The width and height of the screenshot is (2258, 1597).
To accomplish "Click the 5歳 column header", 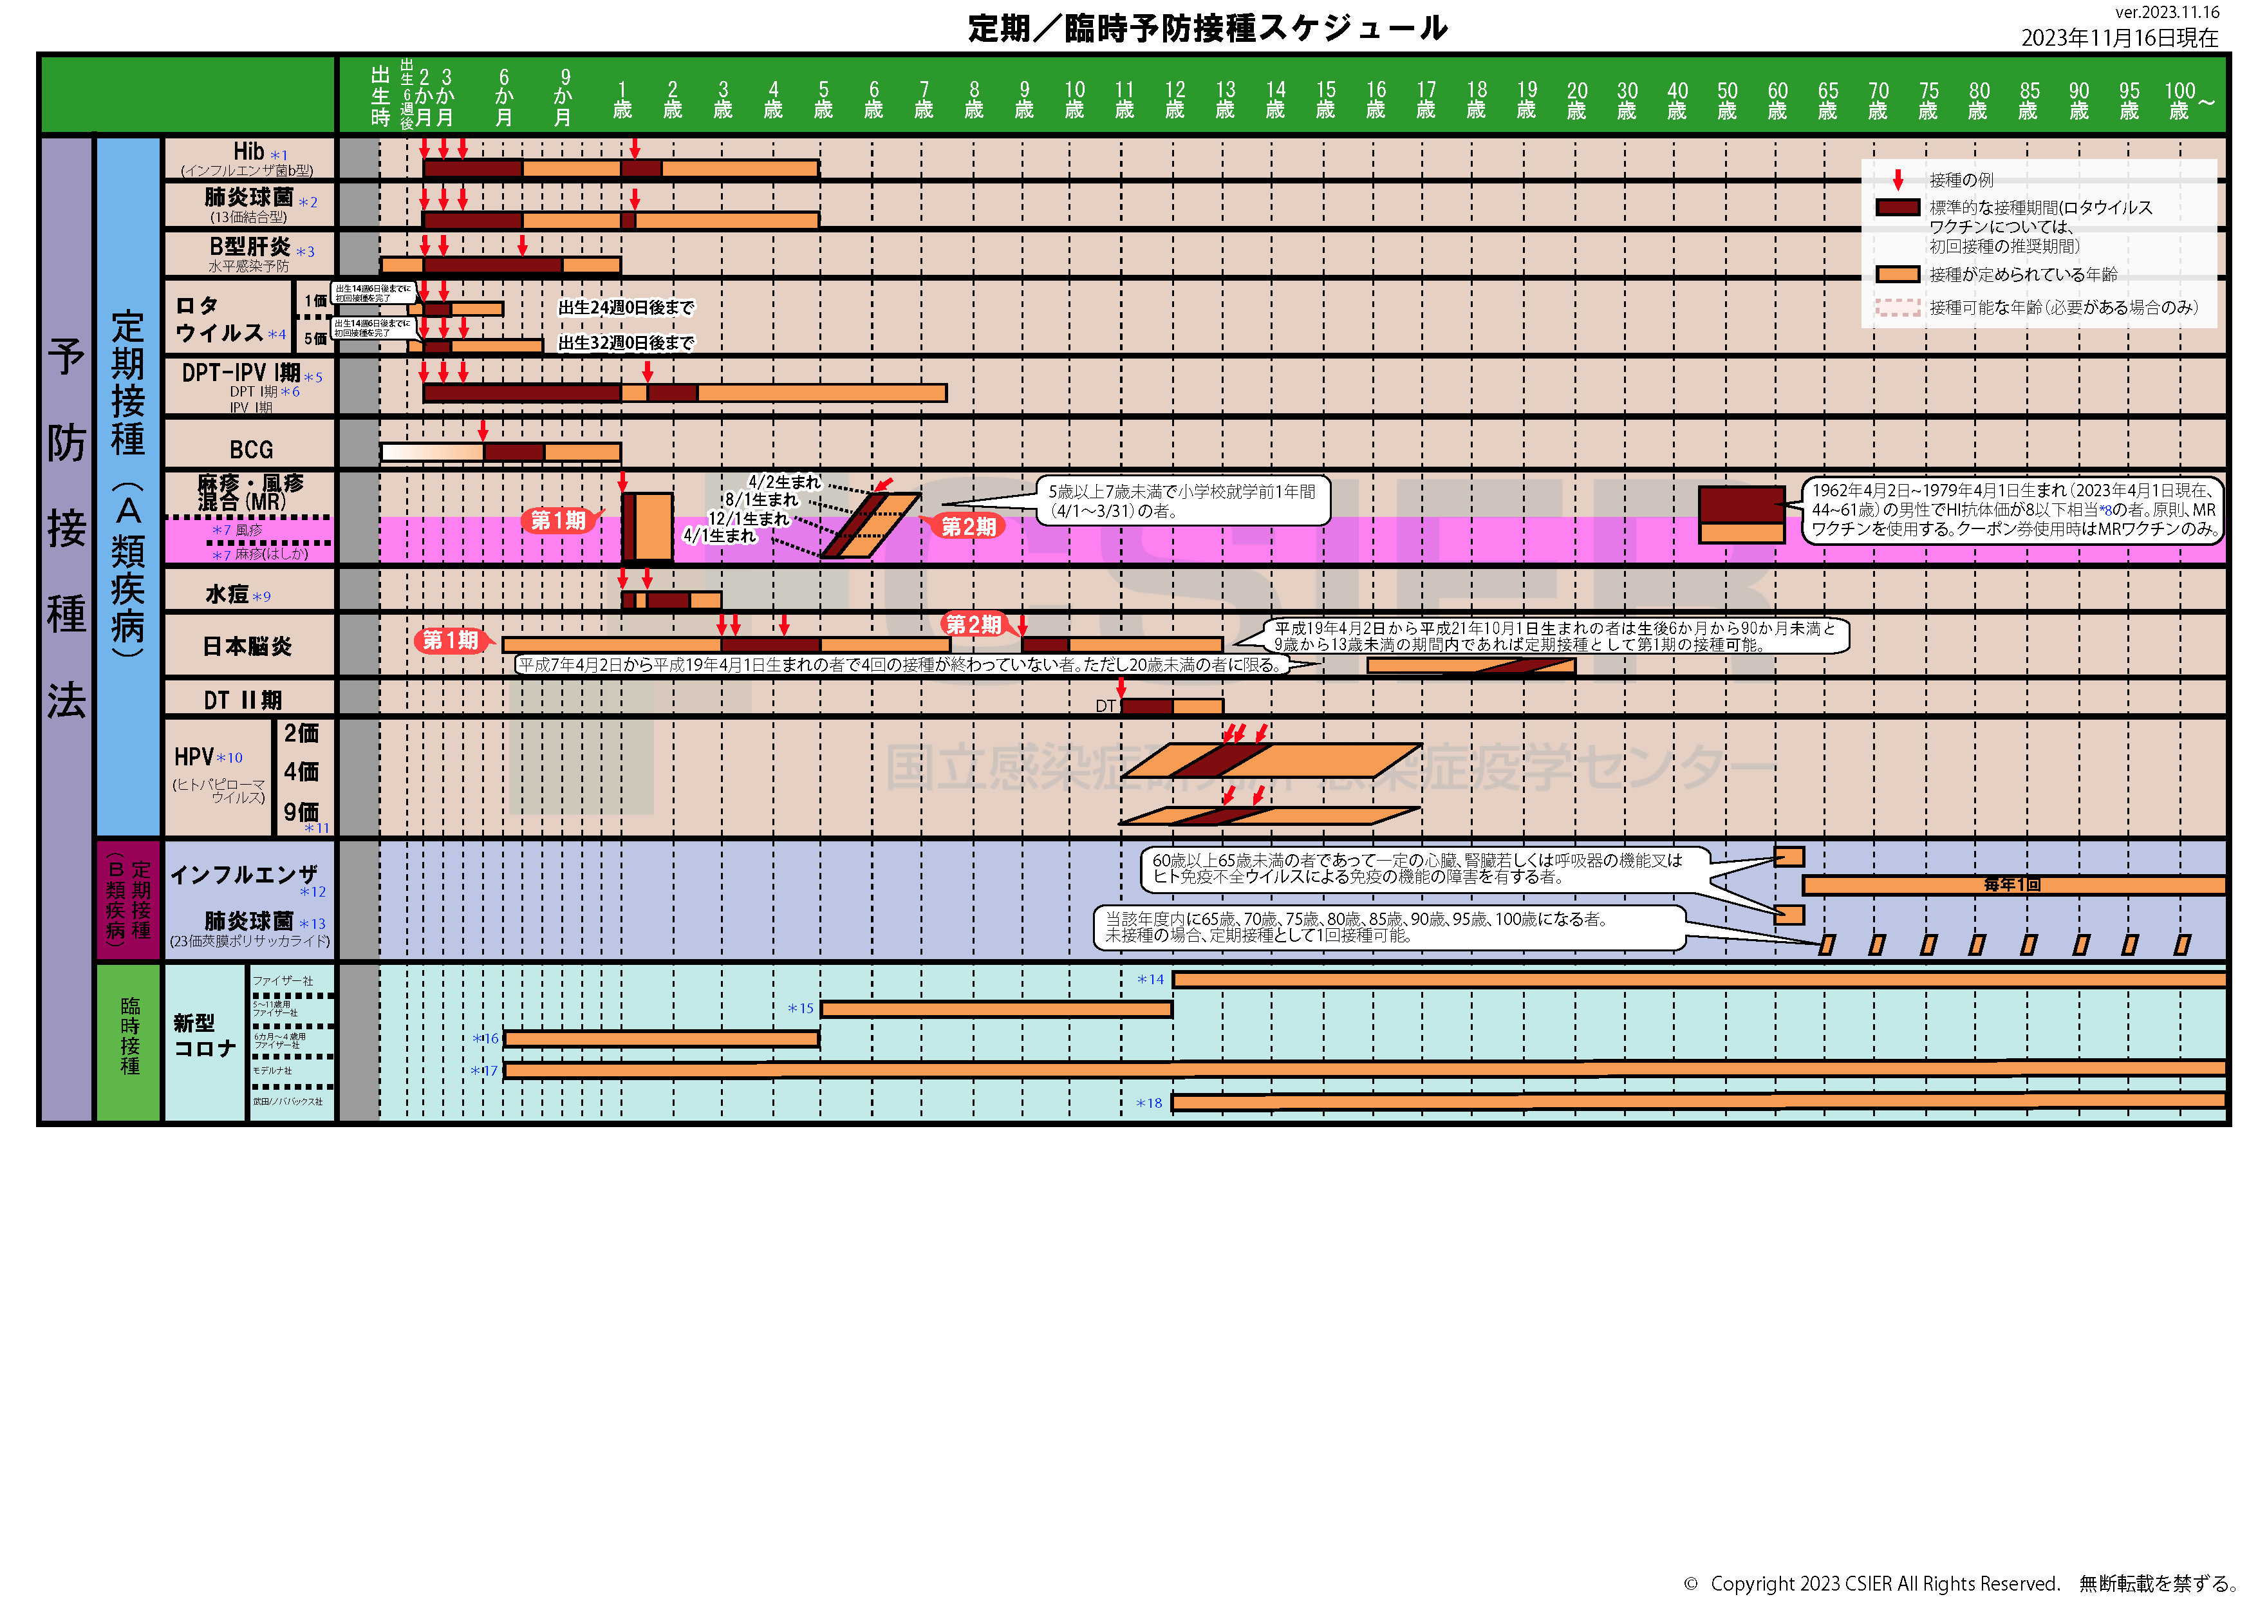I will (823, 99).
